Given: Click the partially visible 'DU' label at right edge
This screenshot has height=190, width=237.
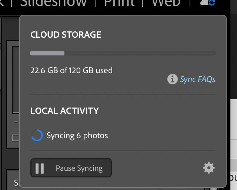Looking at the screenshot, I should [233, 179].
